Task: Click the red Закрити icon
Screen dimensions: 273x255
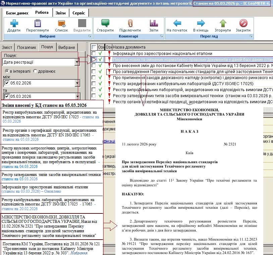Action: [243, 24]
